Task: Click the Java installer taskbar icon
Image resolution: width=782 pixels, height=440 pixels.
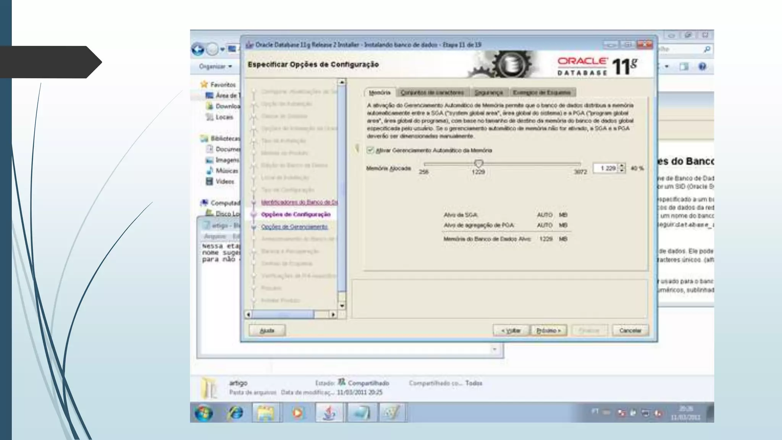Action: 330,413
